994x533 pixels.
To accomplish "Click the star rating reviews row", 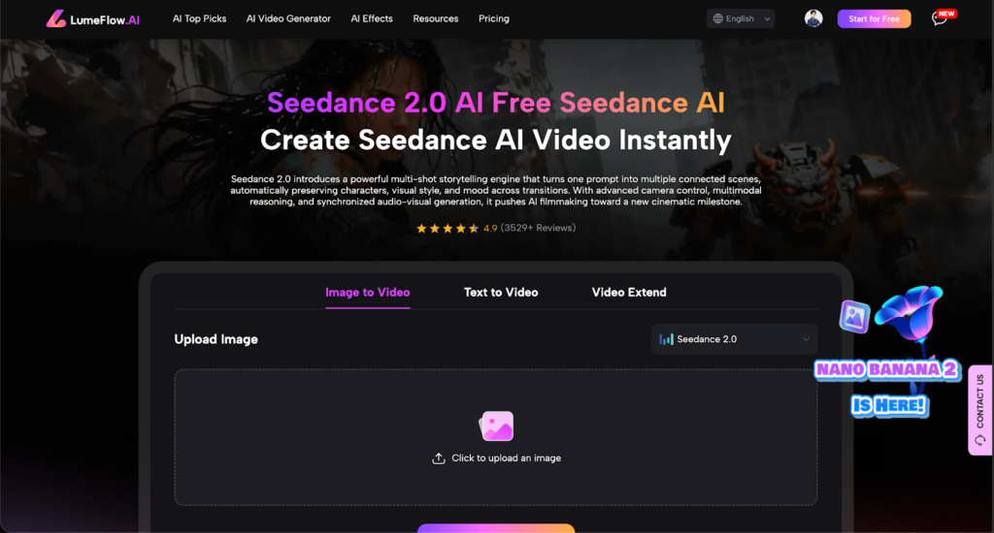I will [496, 228].
